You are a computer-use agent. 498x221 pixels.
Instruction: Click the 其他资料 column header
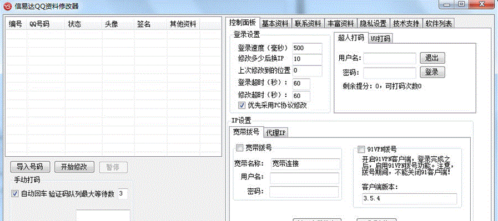click(x=184, y=24)
